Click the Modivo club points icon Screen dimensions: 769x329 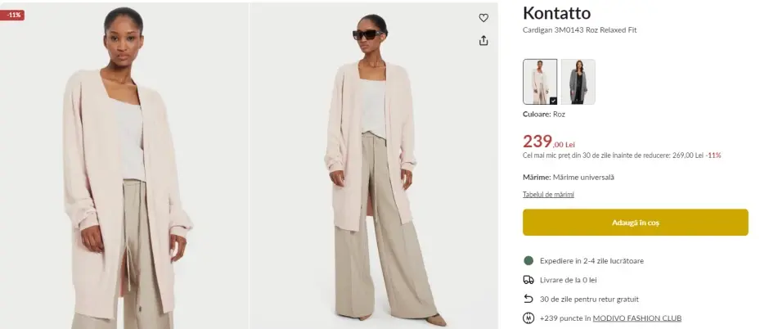point(528,318)
